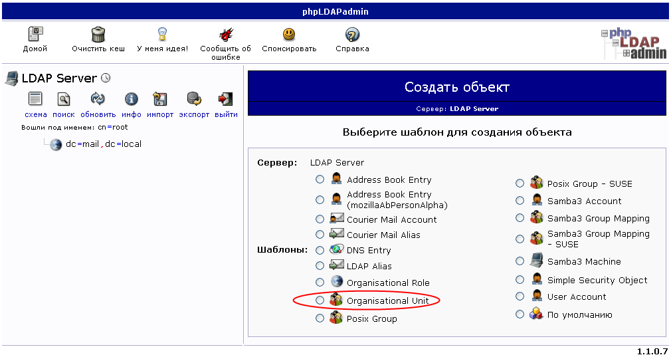Click the Simple Security Object label text
Viewport: 671px width, 357px height.
(x=597, y=280)
